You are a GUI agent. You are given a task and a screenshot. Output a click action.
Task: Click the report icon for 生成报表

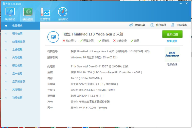173,25
